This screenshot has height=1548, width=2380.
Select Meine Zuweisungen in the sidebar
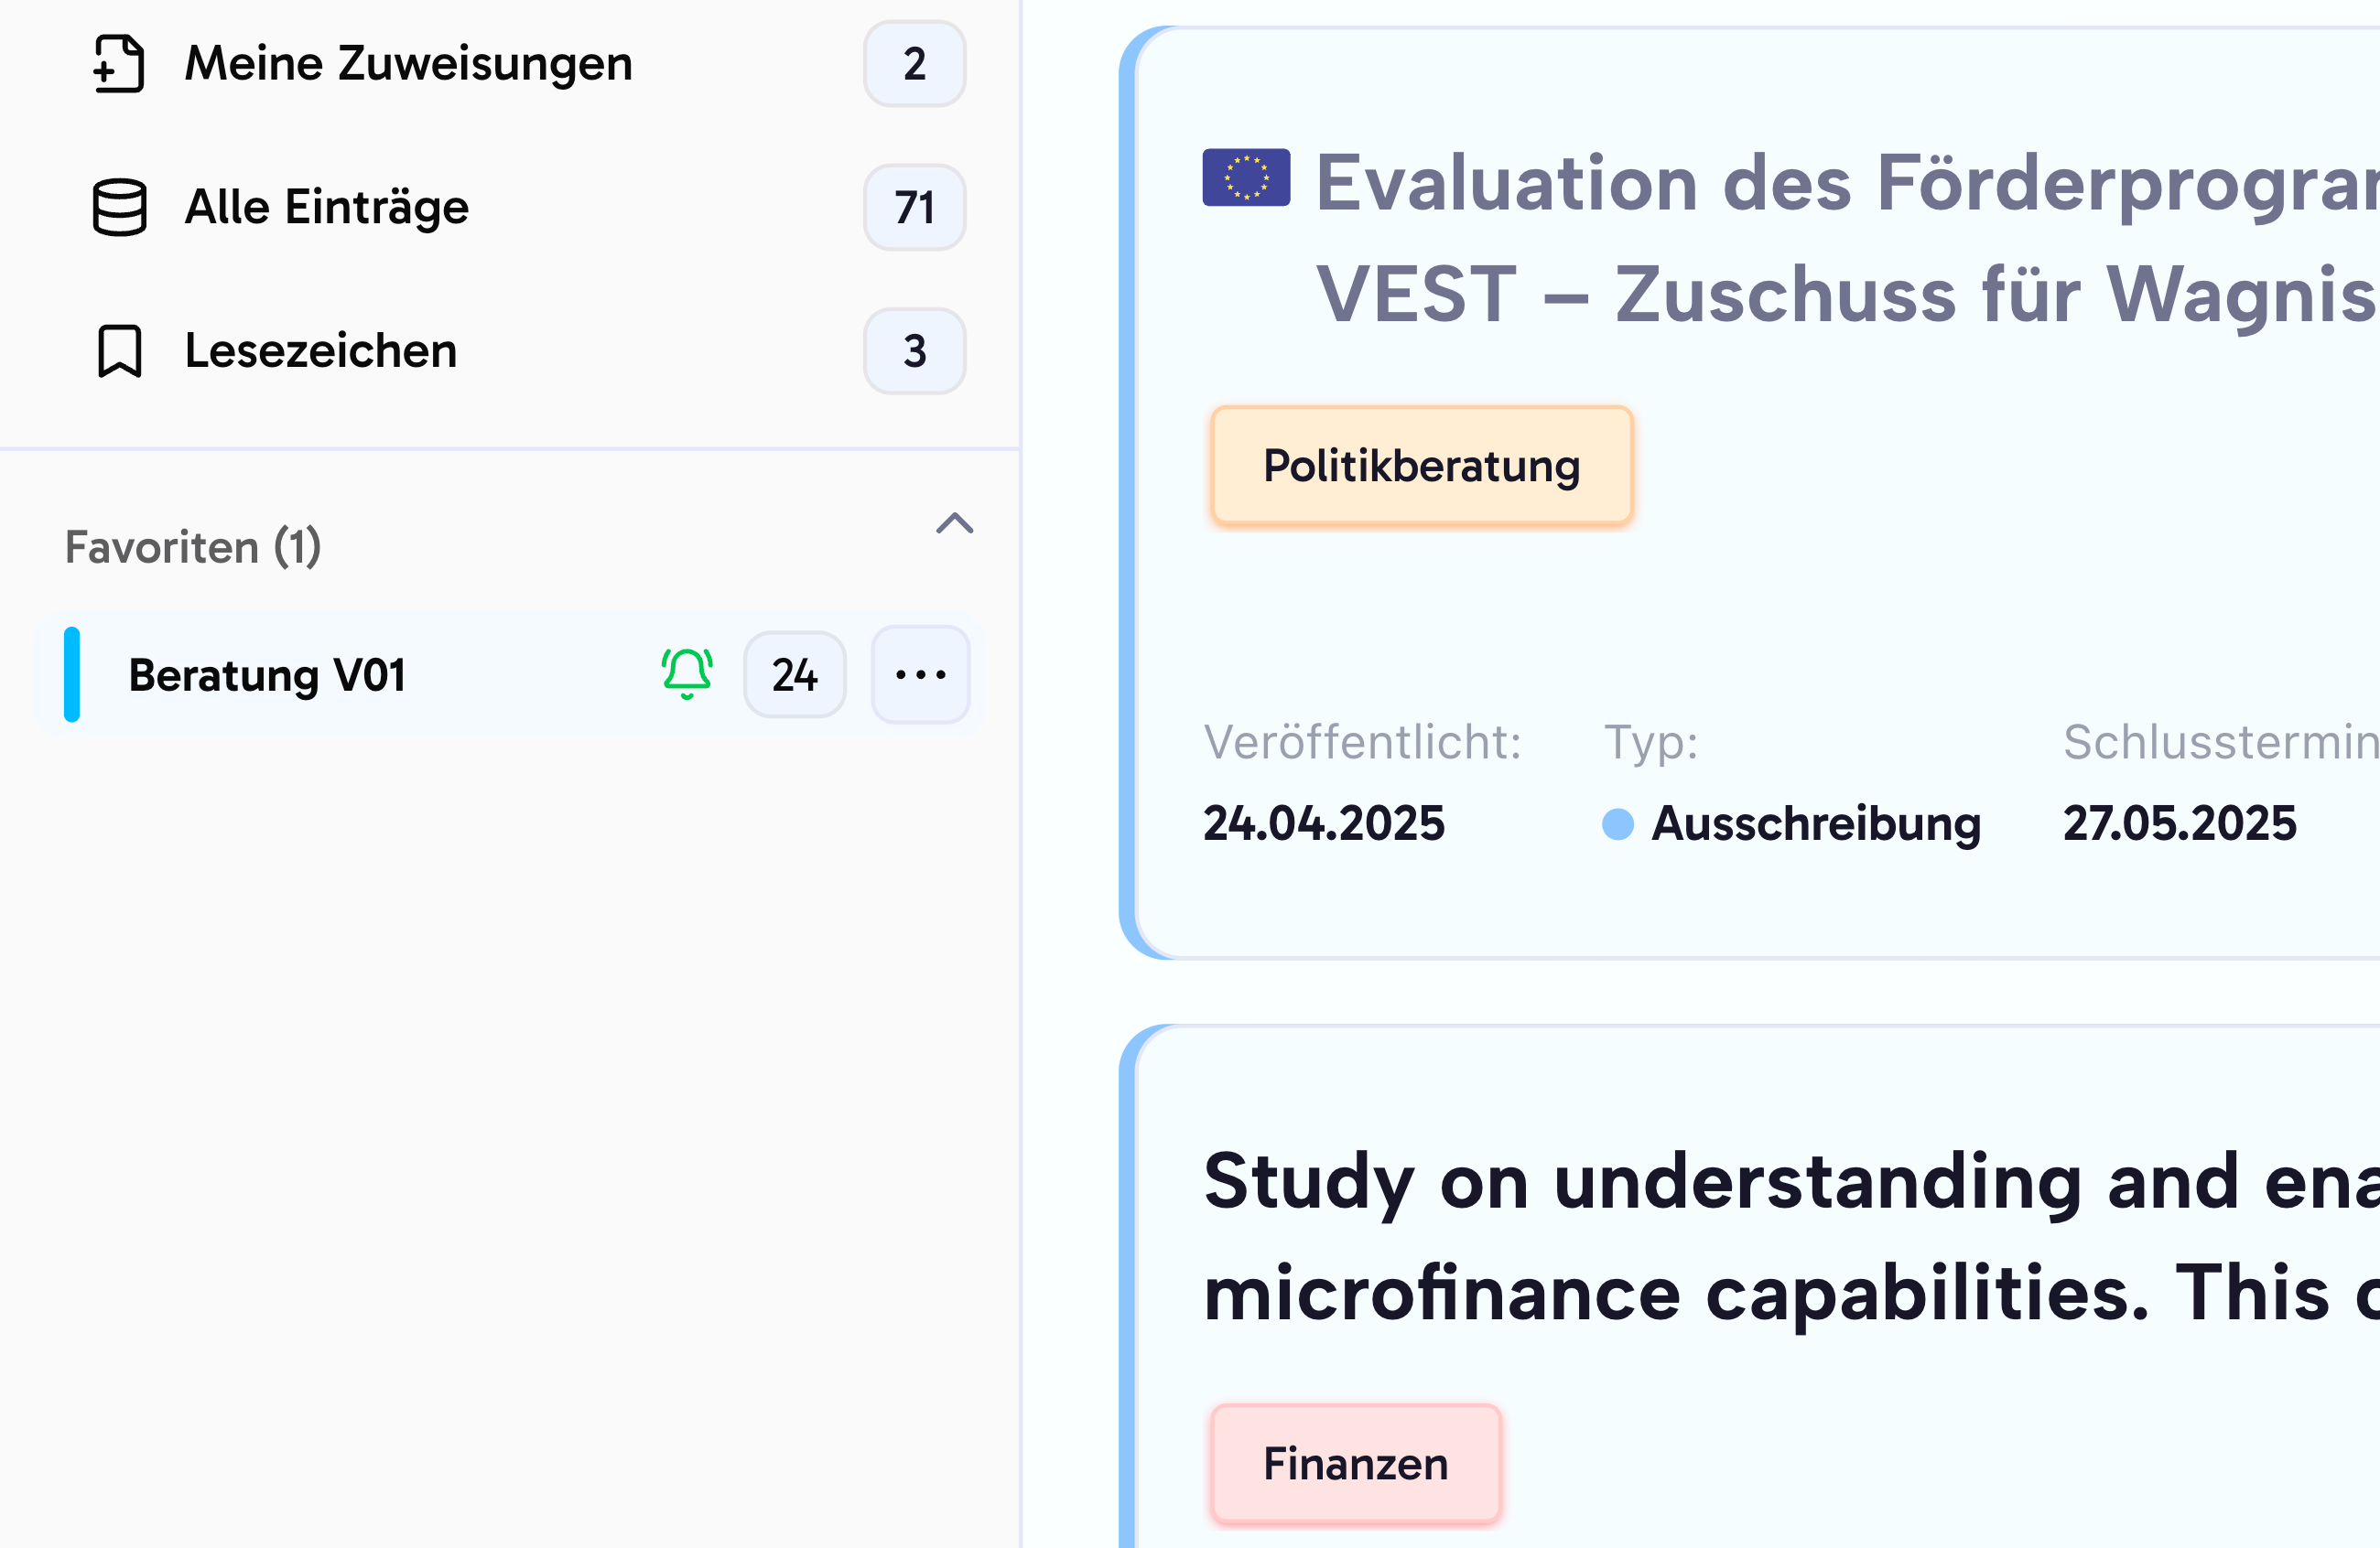click(x=408, y=63)
